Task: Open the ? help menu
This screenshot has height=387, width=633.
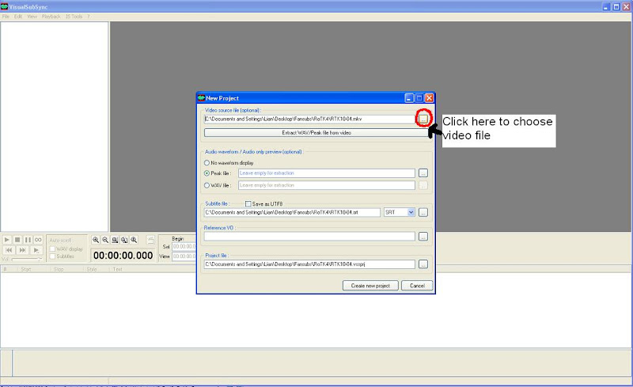Action: tap(89, 17)
